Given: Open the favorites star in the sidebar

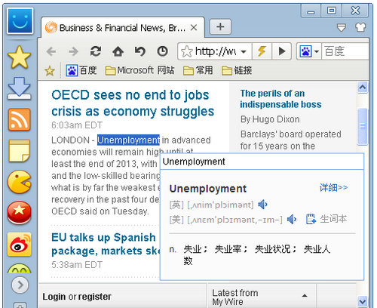Looking at the screenshot, I should (20, 57).
